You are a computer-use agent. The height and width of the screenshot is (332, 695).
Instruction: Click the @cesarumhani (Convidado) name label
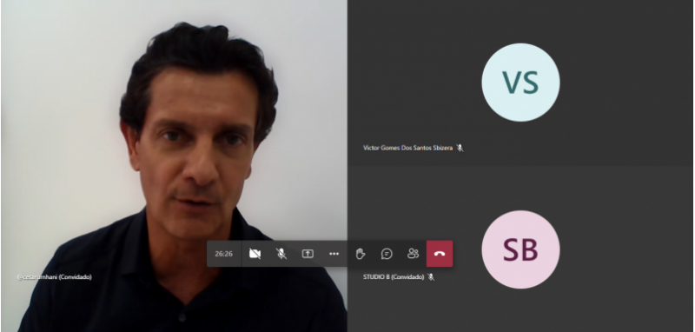[x=54, y=277]
